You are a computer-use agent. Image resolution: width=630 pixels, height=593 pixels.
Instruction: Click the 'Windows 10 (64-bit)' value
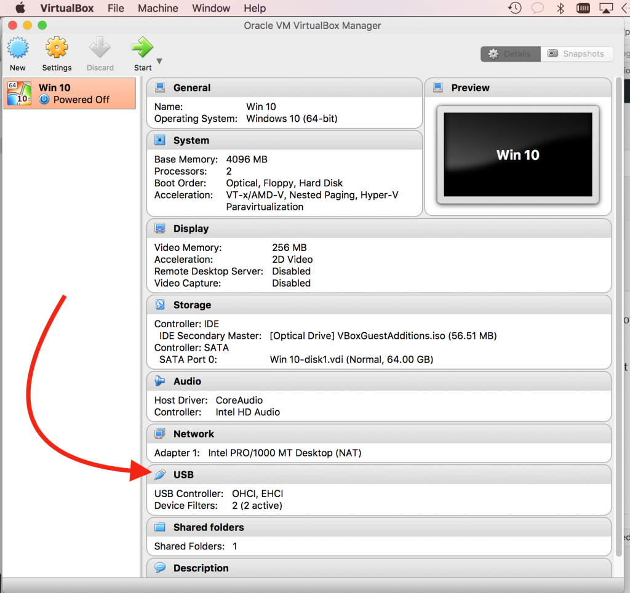click(x=292, y=119)
